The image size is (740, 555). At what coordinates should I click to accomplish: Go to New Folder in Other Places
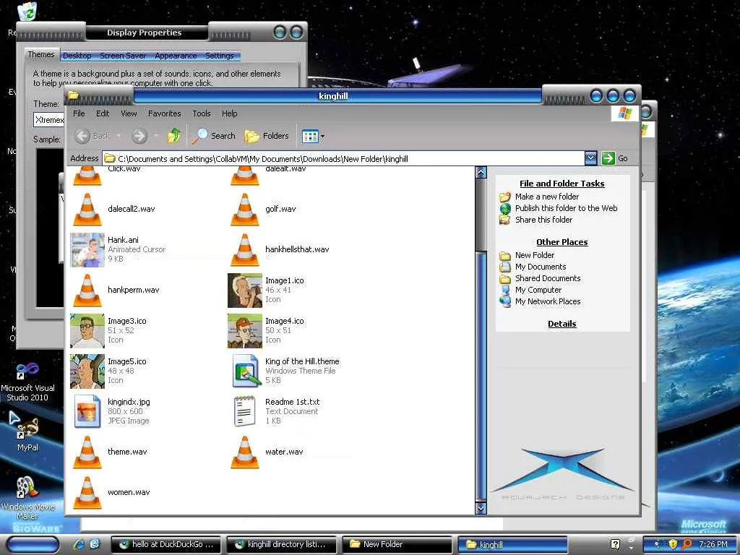[534, 255]
